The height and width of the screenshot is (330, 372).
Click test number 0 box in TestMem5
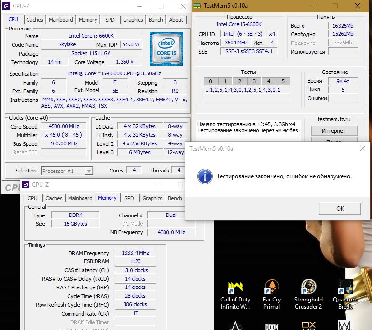click(210, 81)
